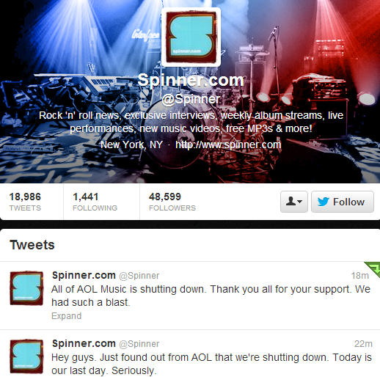Visit the http://www.spinner.com link
Image resolution: width=380 pixels, height=377 pixels.
pos(228,144)
